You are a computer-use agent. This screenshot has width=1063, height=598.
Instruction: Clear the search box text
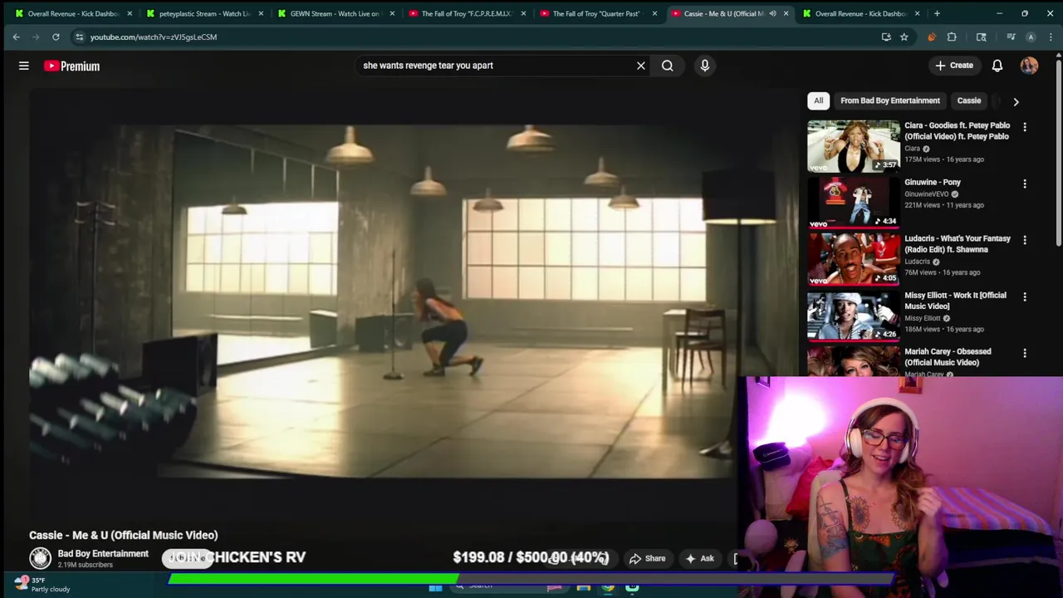click(641, 66)
